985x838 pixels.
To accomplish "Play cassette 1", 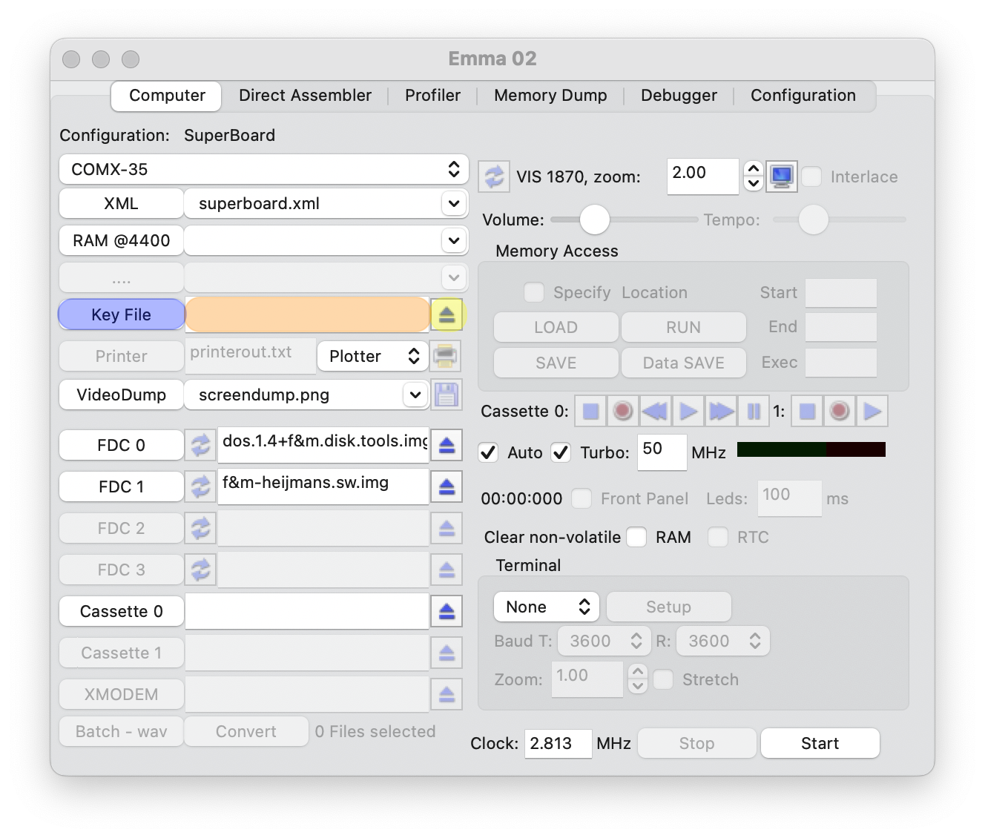I will [x=872, y=411].
